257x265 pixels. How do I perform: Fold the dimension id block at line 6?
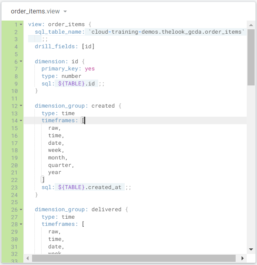(x=21, y=62)
